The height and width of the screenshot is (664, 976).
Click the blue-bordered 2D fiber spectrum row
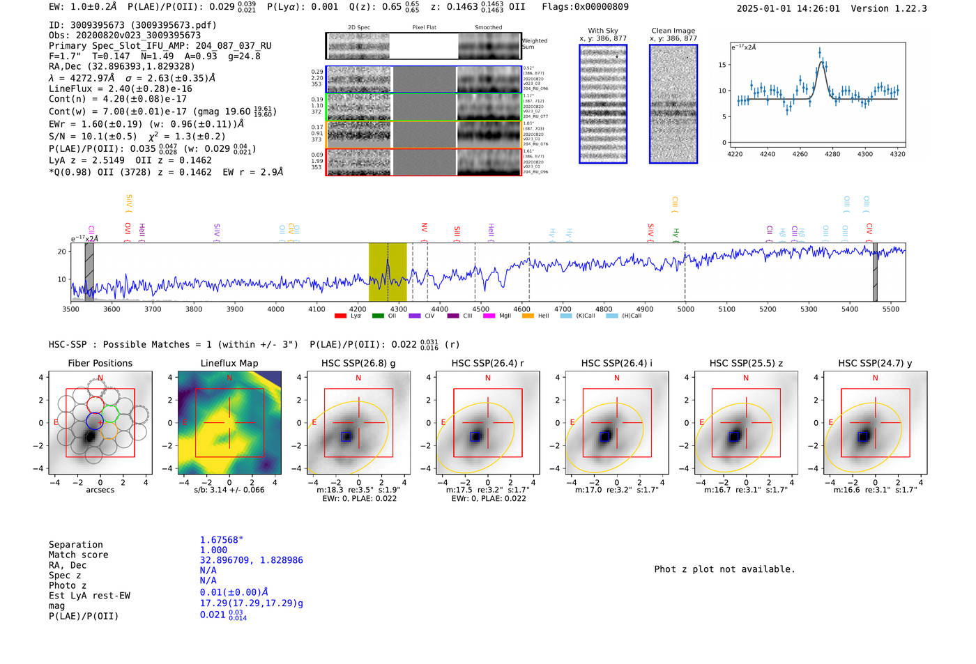pyautogui.click(x=423, y=79)
